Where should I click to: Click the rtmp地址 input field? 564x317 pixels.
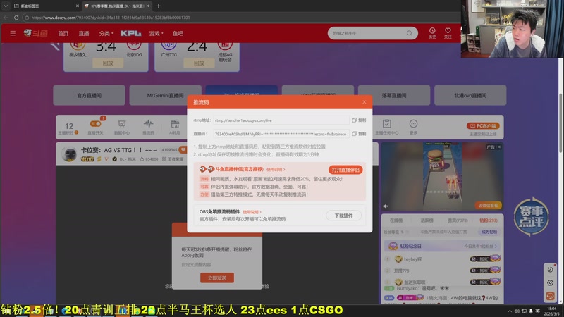coord(281,120)
